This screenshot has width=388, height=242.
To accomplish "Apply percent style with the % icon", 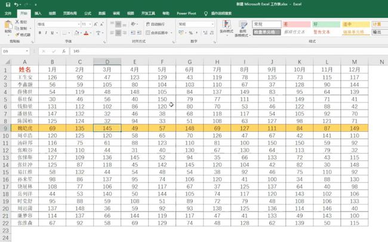I will point(191,33).
